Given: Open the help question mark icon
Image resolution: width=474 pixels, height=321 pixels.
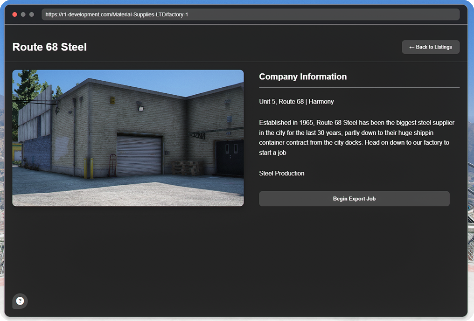Looking at the screenshot, I should 20,301.
